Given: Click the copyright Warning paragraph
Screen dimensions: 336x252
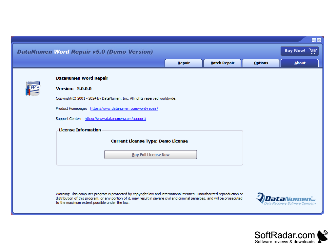Looking at the screenshot, I should pyautogui.click(x=149, y=198).
